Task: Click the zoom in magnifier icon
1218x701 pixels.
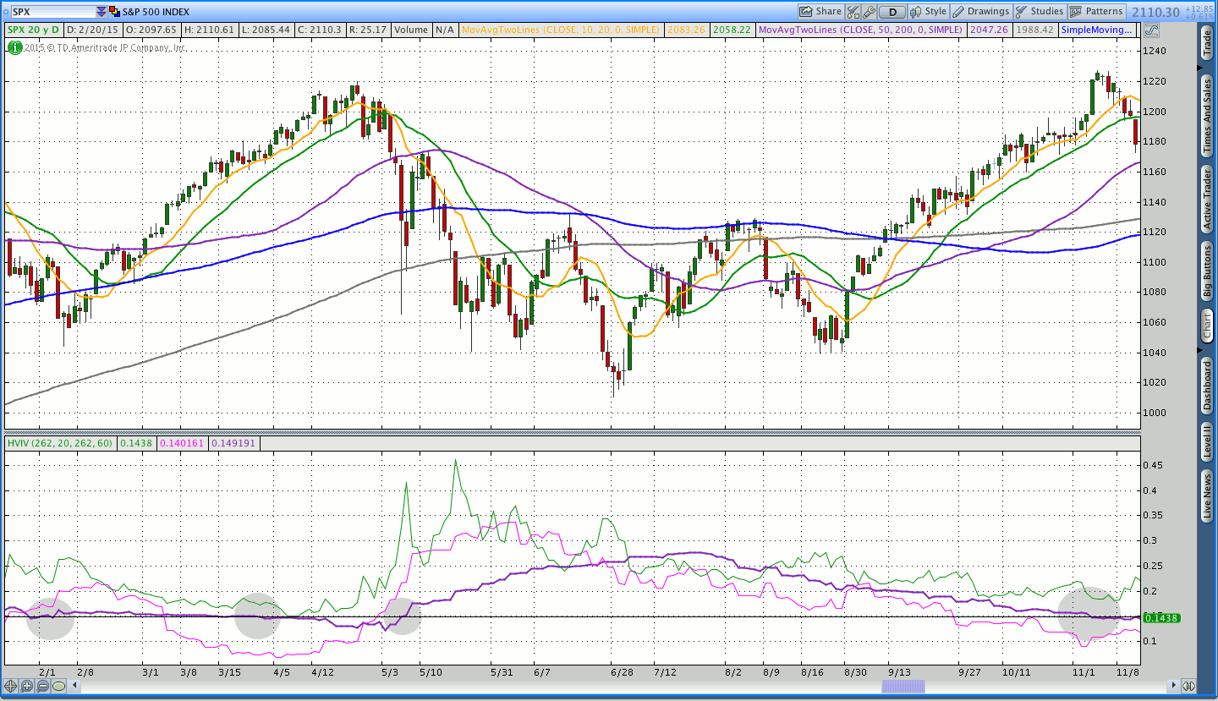Action: click(x=27, y=686)
